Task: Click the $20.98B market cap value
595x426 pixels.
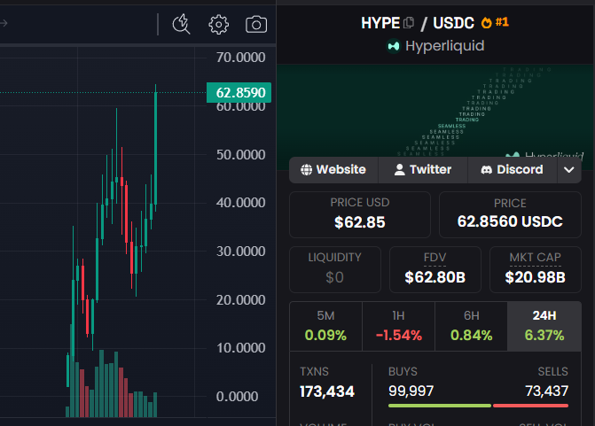Action: 535,277
